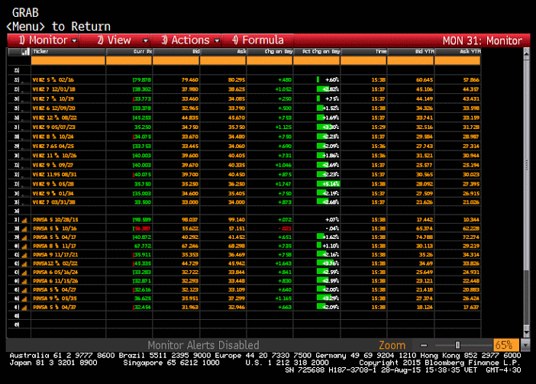Image resolution: width=536 pixels, height=384 pixels.
Task: Click the Bid YTM column header
Action: [411, 52]
